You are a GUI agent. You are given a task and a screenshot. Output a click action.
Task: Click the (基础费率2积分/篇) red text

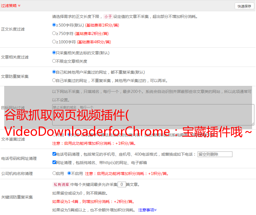[92, 34]
